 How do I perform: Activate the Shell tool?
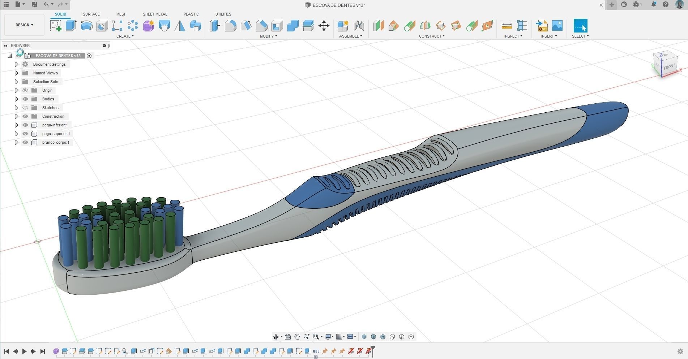277,26
